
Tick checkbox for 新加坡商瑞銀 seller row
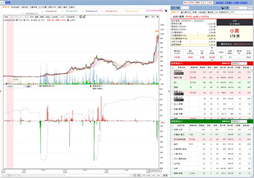tap(172, 139)
